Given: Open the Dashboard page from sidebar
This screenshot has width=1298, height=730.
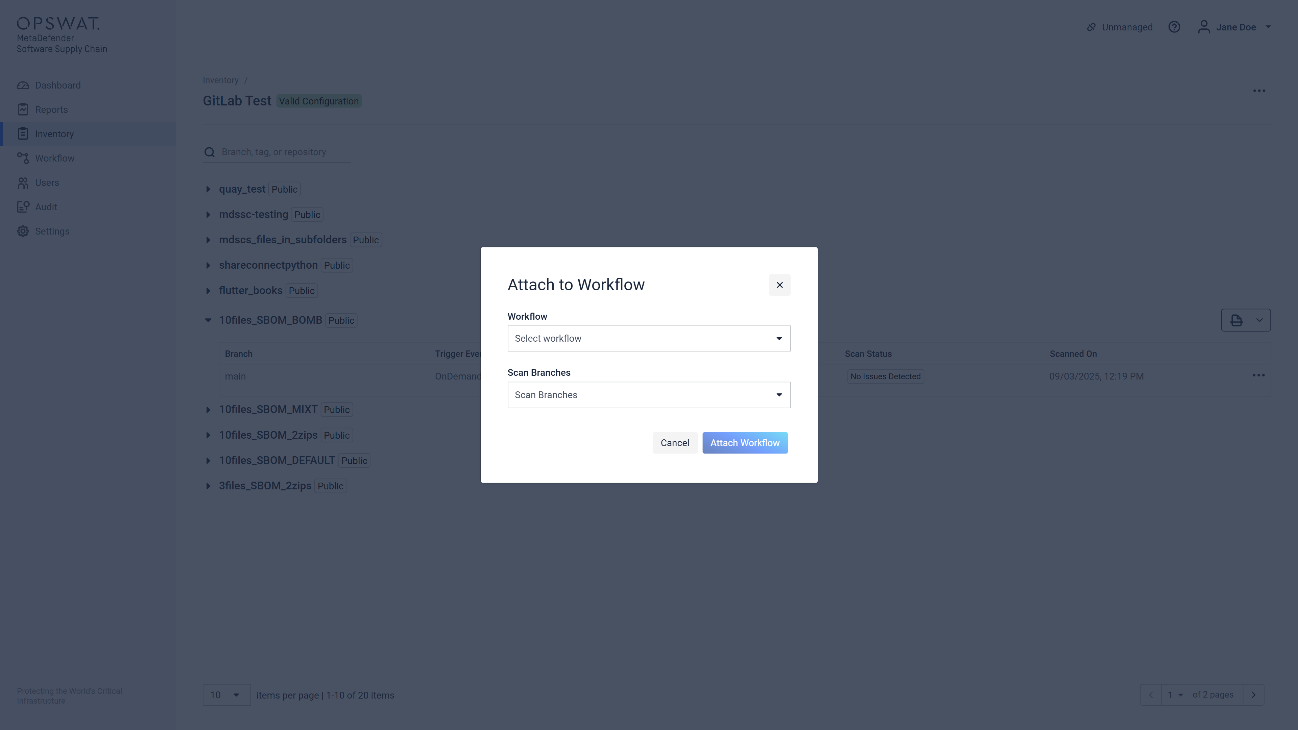Looking at the screenshot, I should 57,85.
